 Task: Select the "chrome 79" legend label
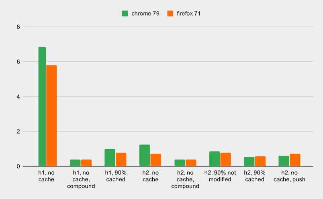tap(145, 14)
